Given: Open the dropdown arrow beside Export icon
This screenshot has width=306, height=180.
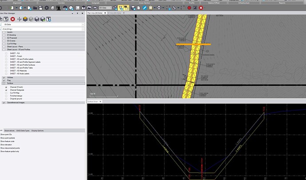Looking at the screenshot, I should [25, 8].
